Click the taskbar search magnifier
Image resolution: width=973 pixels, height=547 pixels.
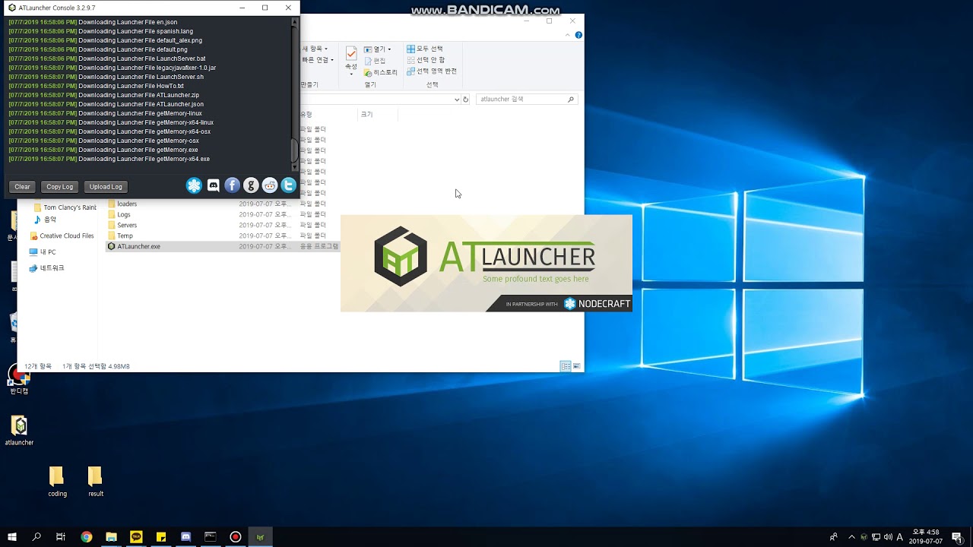click(x=36, y=537)
